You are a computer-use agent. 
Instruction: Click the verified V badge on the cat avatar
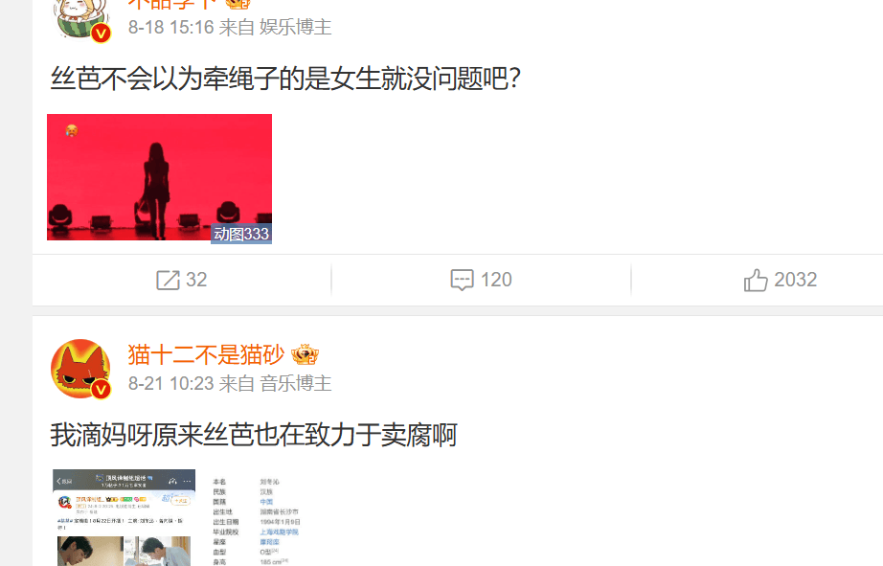tap(101, 389)
